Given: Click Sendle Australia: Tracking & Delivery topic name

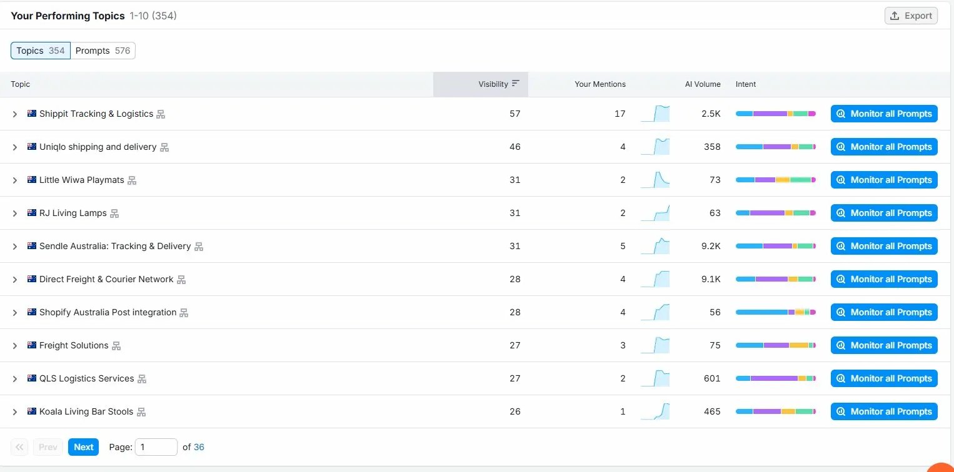Looking at the screenshot, I should click(x=115, y=246).
